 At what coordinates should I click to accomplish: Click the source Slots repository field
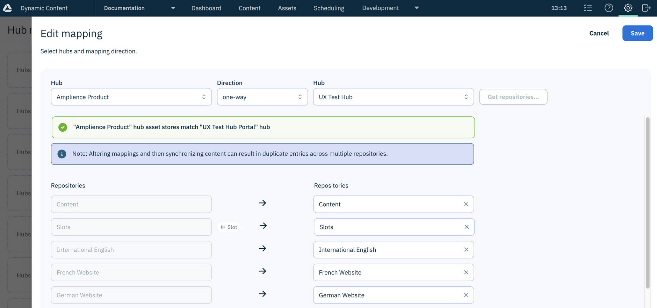coord(131,227)
